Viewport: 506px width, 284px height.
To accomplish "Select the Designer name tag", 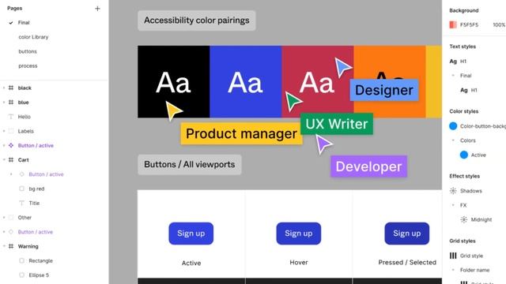I will (x=384, y=90).
